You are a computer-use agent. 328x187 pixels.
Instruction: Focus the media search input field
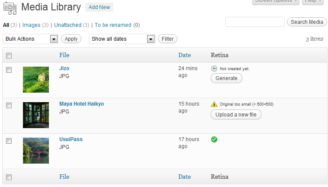pyautogui.click(x=255, y=22)
